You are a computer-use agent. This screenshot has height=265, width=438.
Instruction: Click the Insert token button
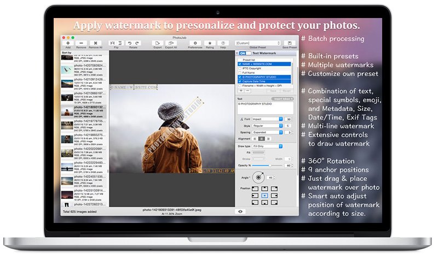coord(283,99)
